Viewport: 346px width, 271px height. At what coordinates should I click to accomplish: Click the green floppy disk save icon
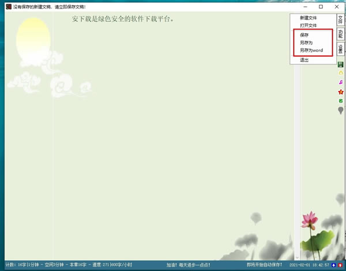340,64
